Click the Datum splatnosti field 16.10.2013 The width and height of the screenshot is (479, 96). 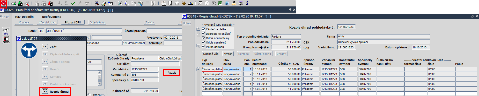pos(421,47)
